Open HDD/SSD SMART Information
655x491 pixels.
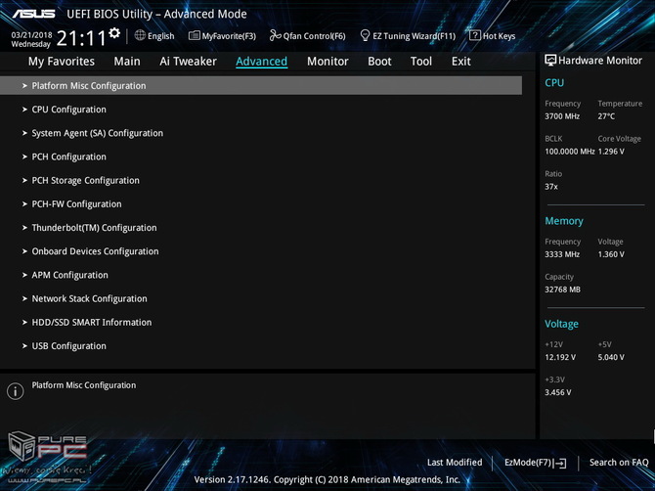pyautogui.click(x=92, y=323)
